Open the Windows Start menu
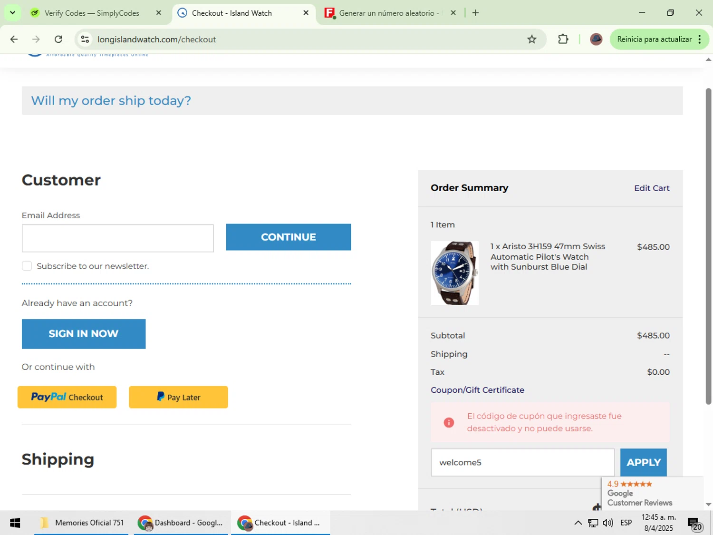713x535 pixels. click(15, 523)
